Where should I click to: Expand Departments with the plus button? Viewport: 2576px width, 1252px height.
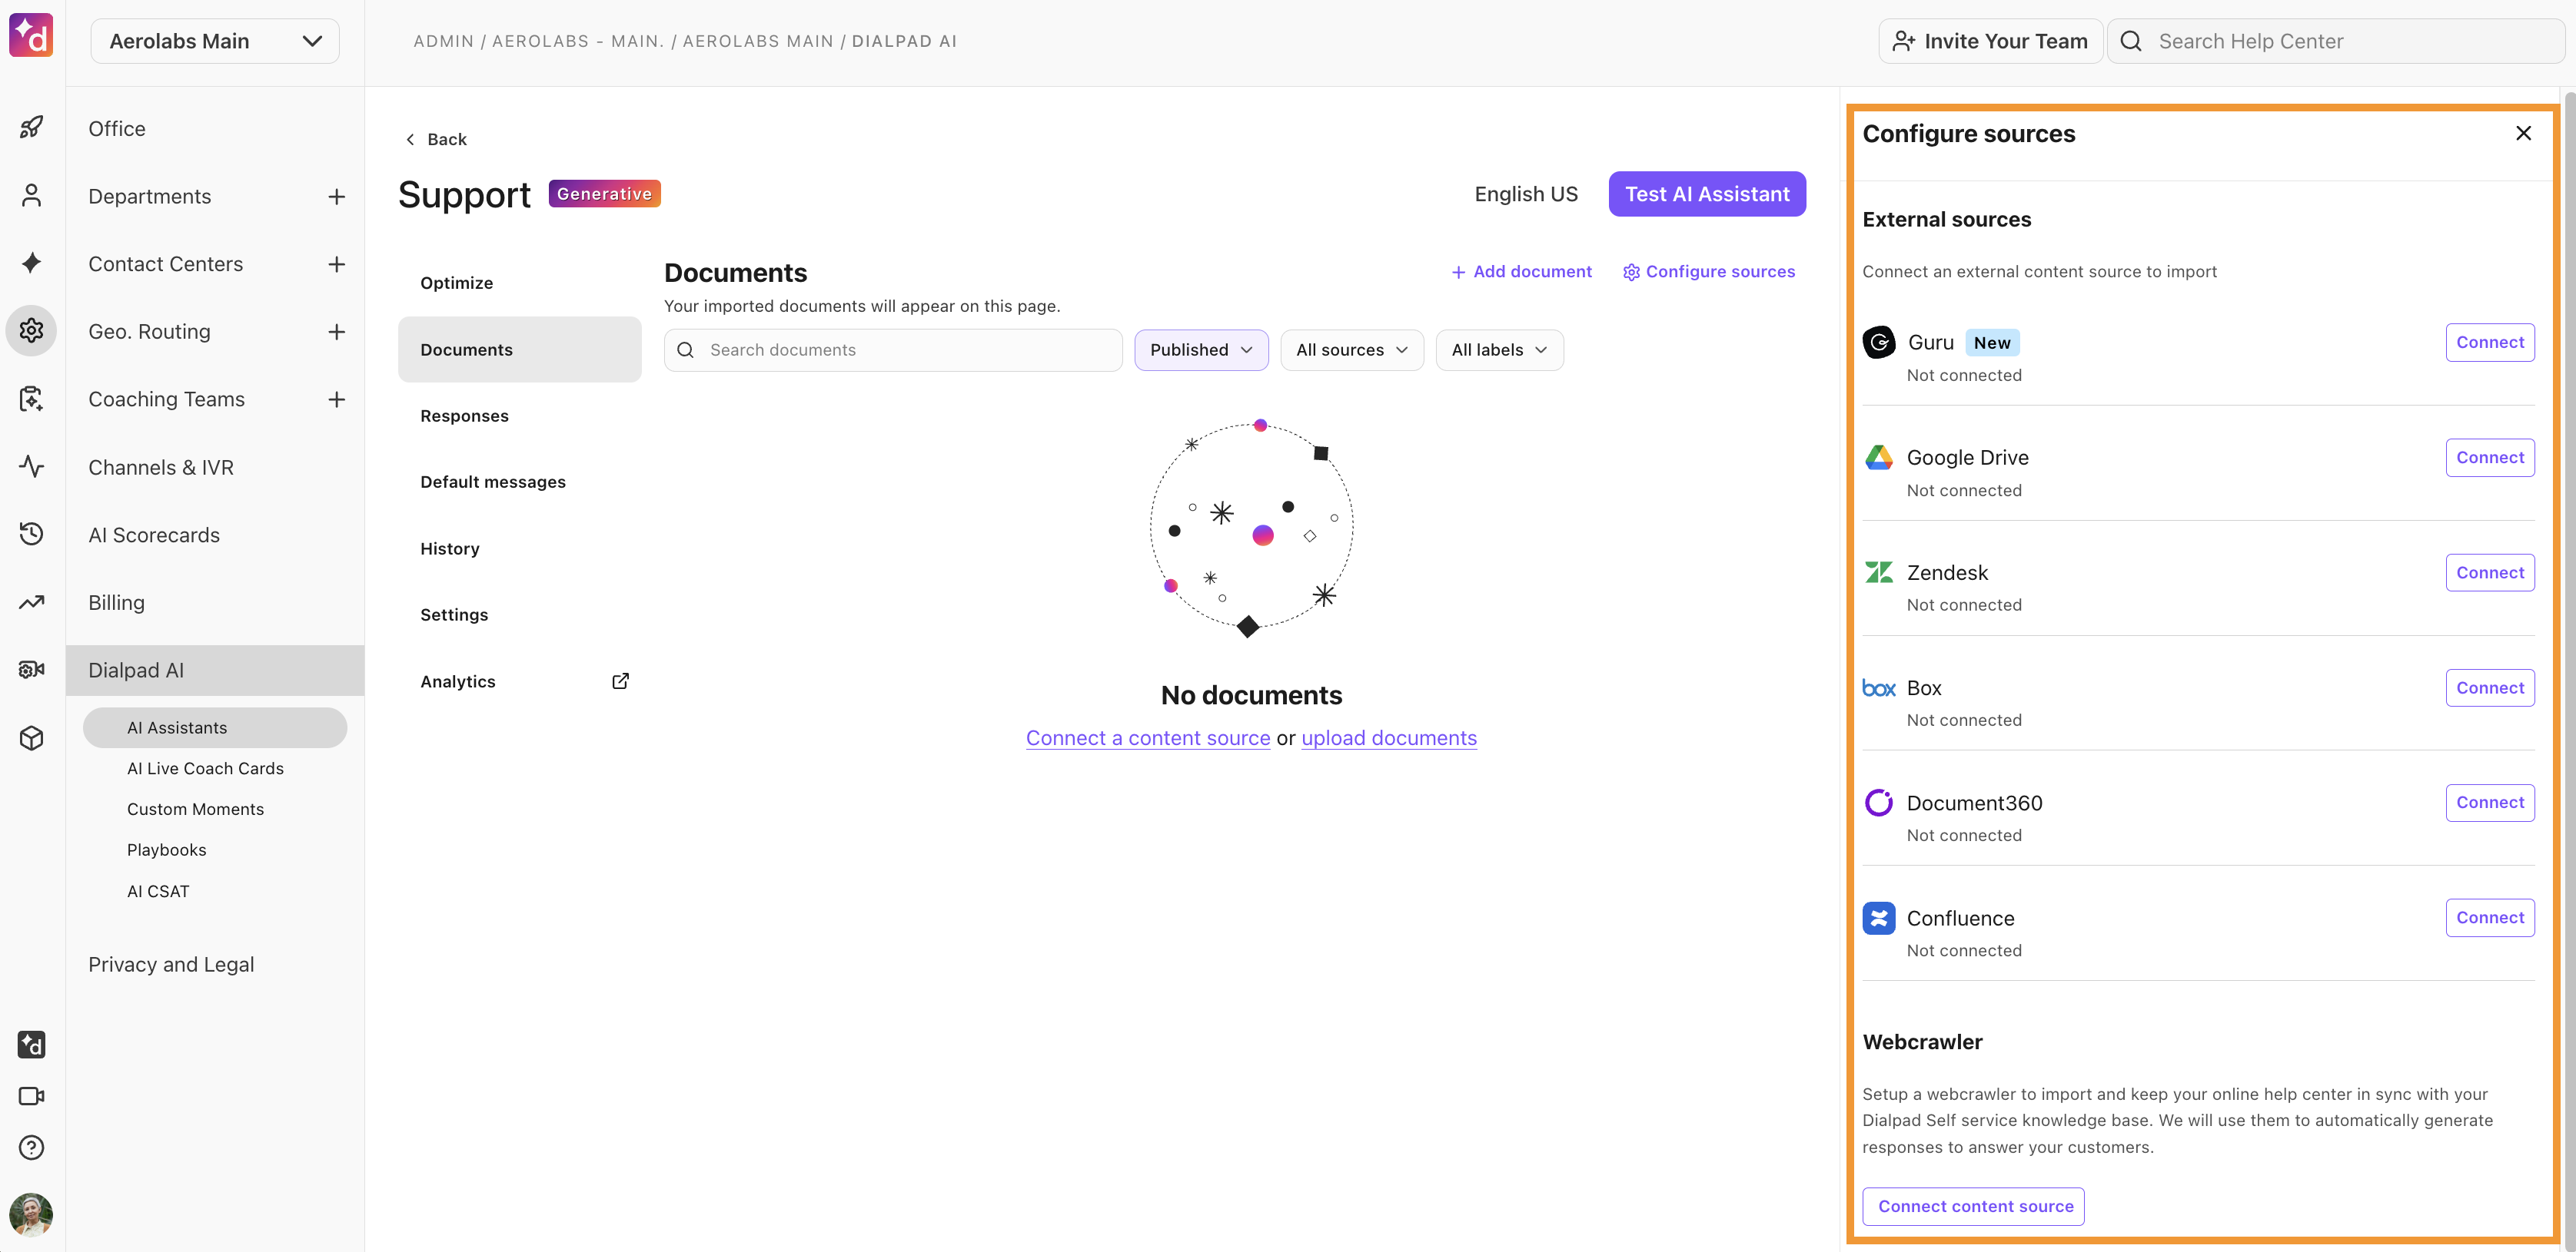[337, 197]
